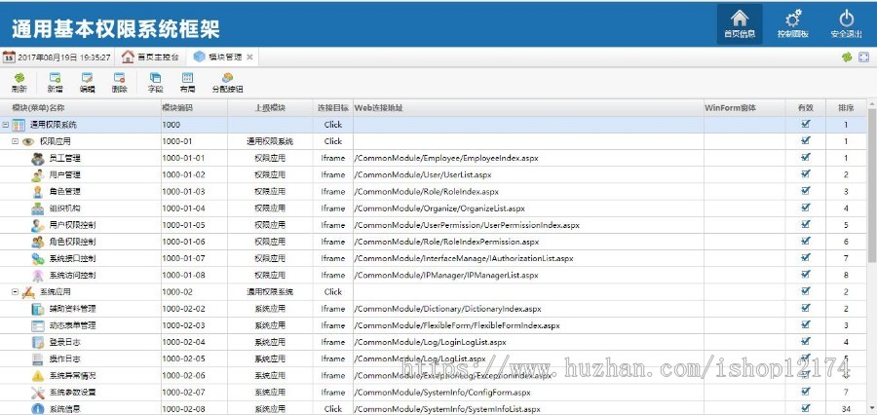Collapse the 系统应用 tree node
Viewport: 877px width, 415px height.
pos(16,292)
